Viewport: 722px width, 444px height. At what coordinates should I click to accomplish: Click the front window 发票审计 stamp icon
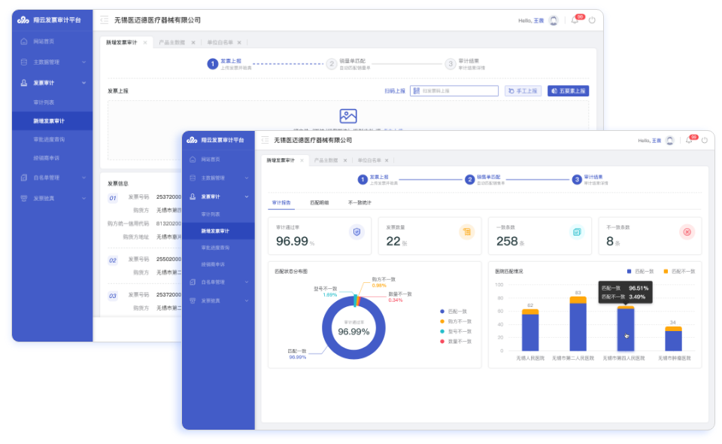[193, 196]
